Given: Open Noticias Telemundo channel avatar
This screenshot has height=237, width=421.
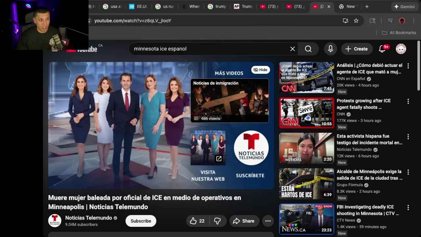Looking at the screenshot, I should 55,221.
